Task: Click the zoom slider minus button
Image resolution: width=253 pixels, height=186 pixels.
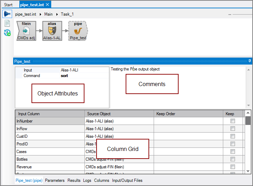Action: click(230, 15)
